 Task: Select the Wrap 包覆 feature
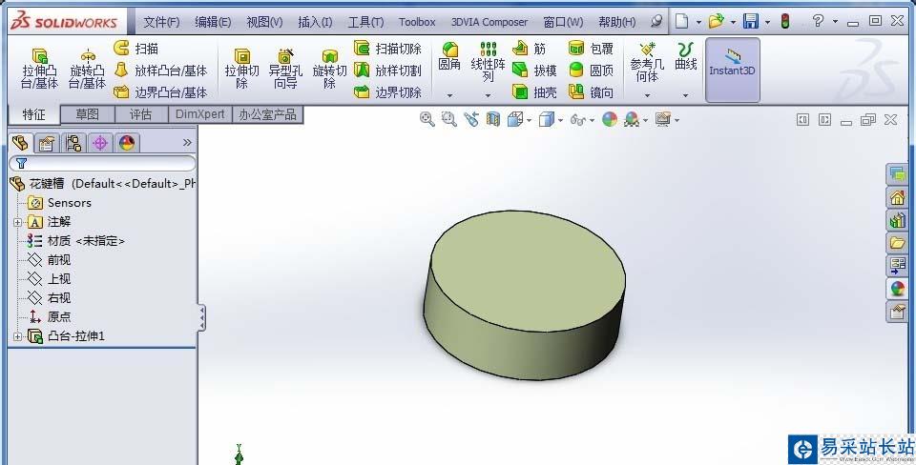pyautogui.click(x=592, y=48)
